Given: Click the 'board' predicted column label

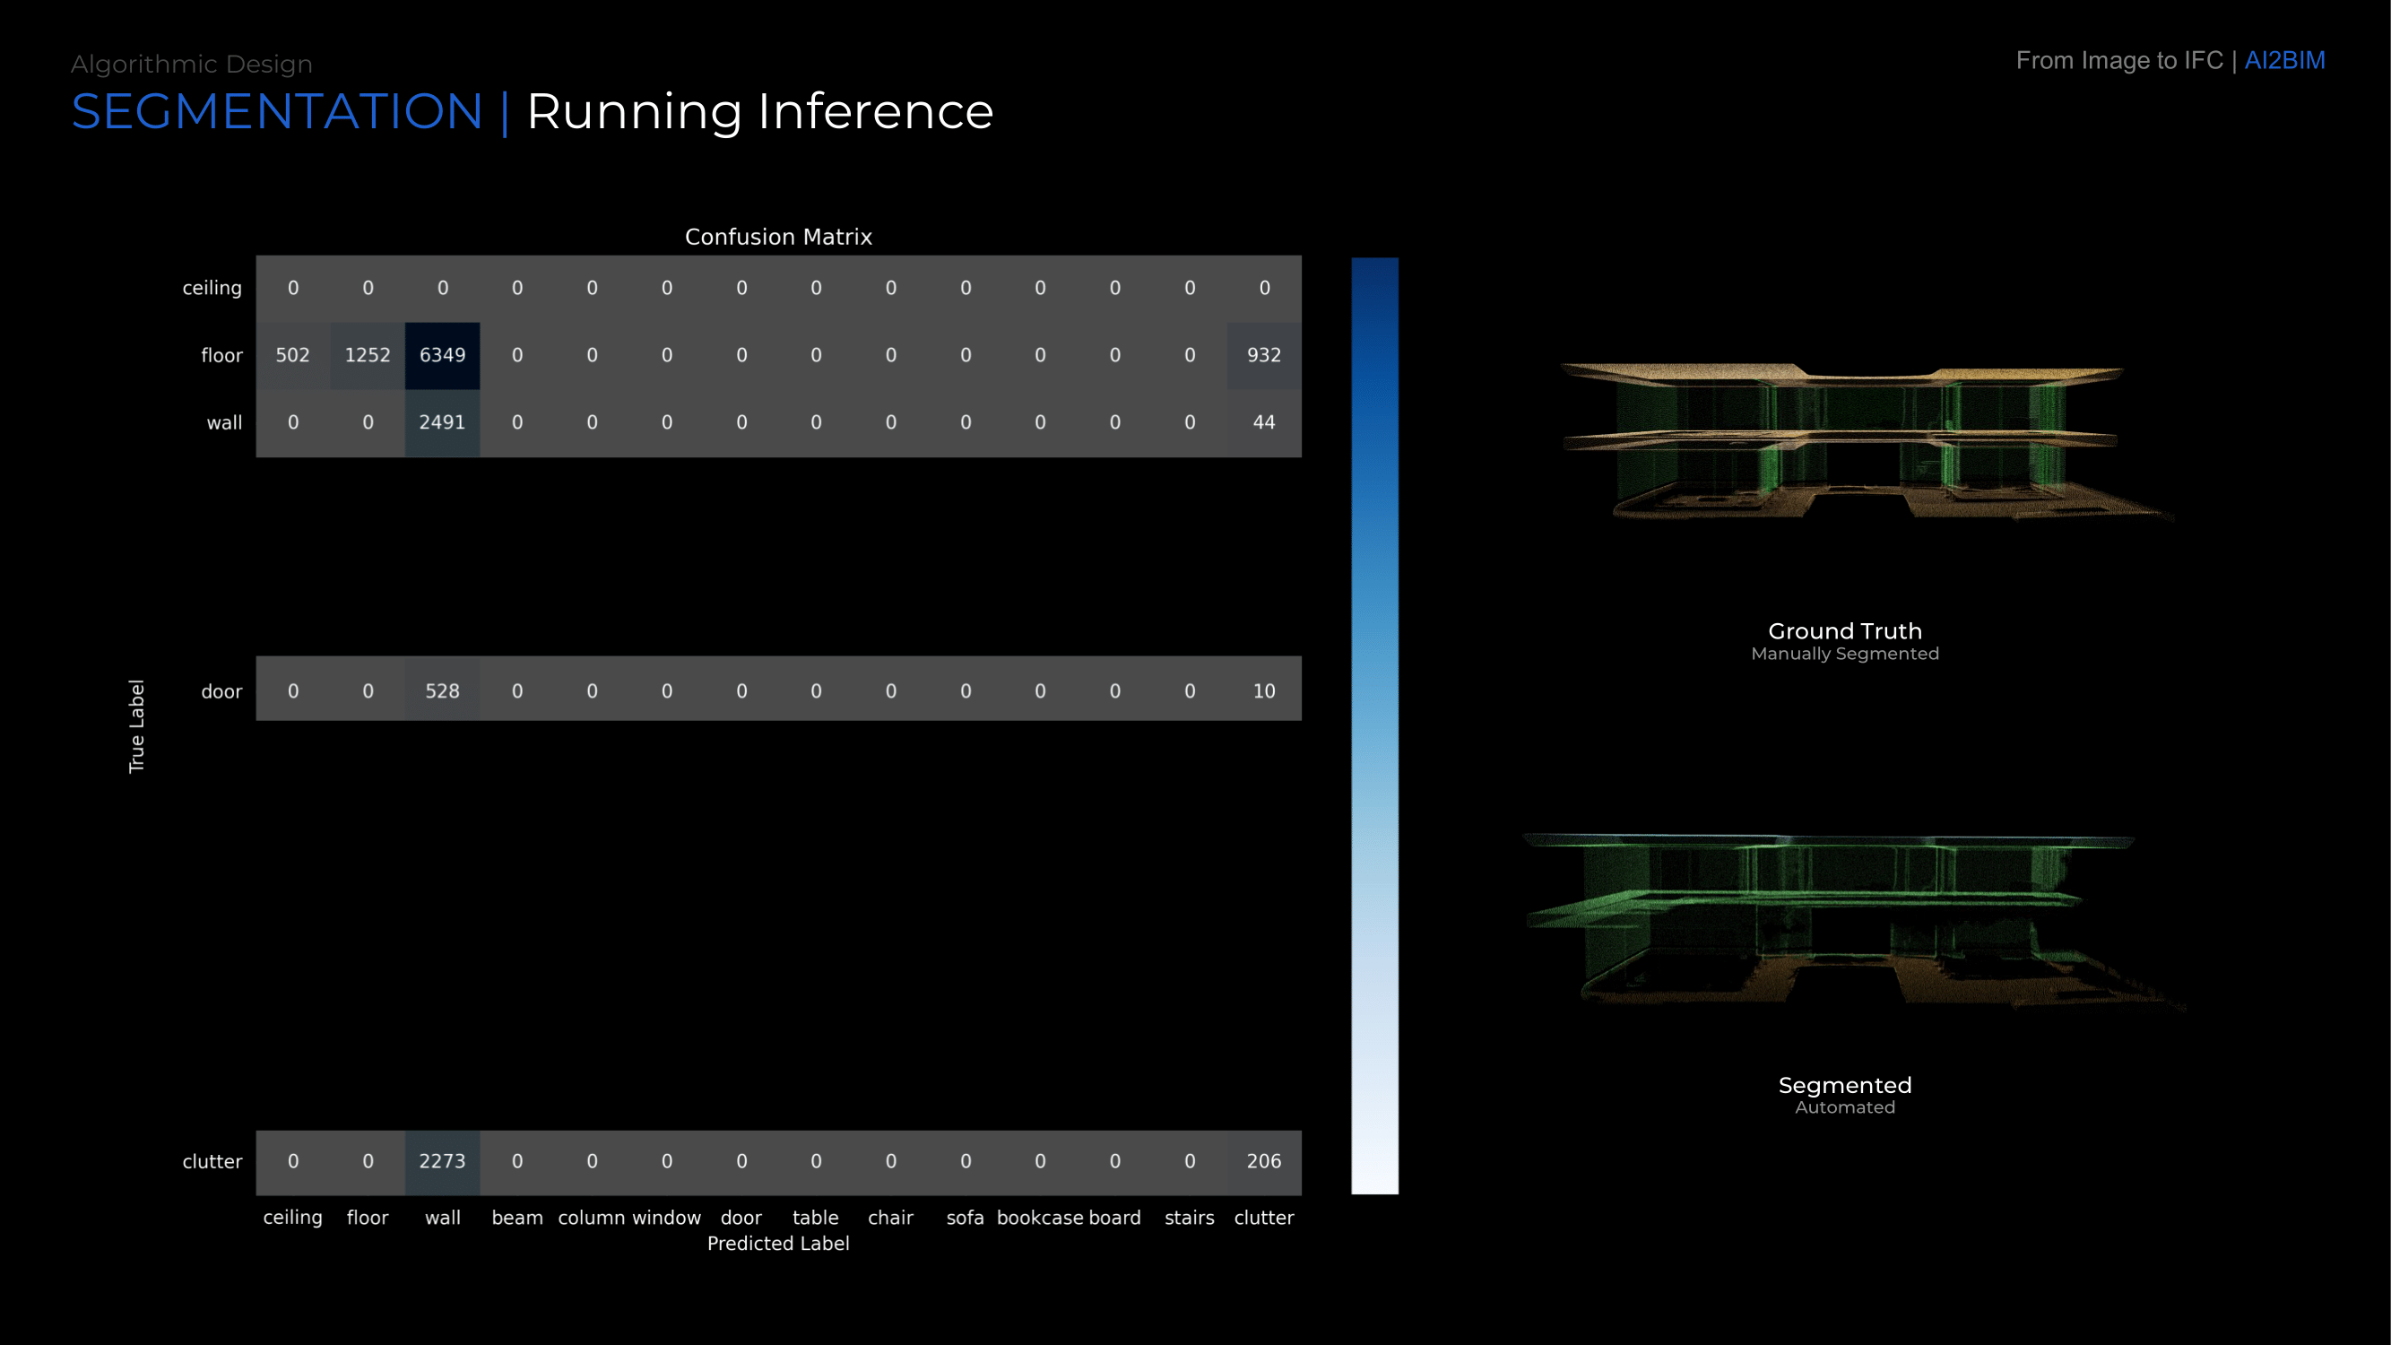Looking at the screenshot, I should pyautogui.click(x=1114, y=1218).
